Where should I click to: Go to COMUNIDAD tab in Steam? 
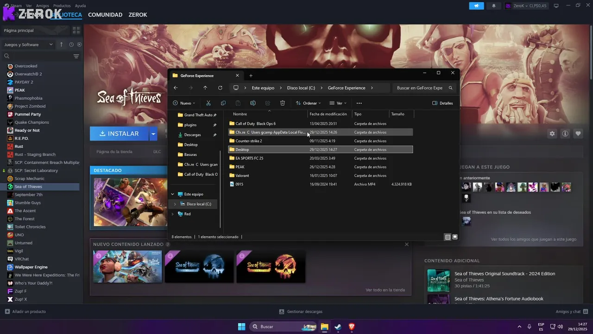click(105, 15)
